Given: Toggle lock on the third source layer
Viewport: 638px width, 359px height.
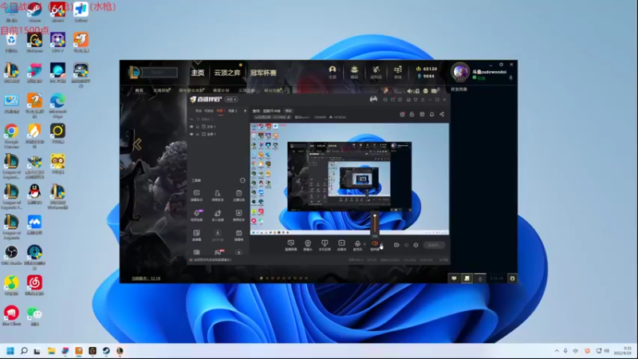Looking at the screenshot, I should tap(198, 134).
